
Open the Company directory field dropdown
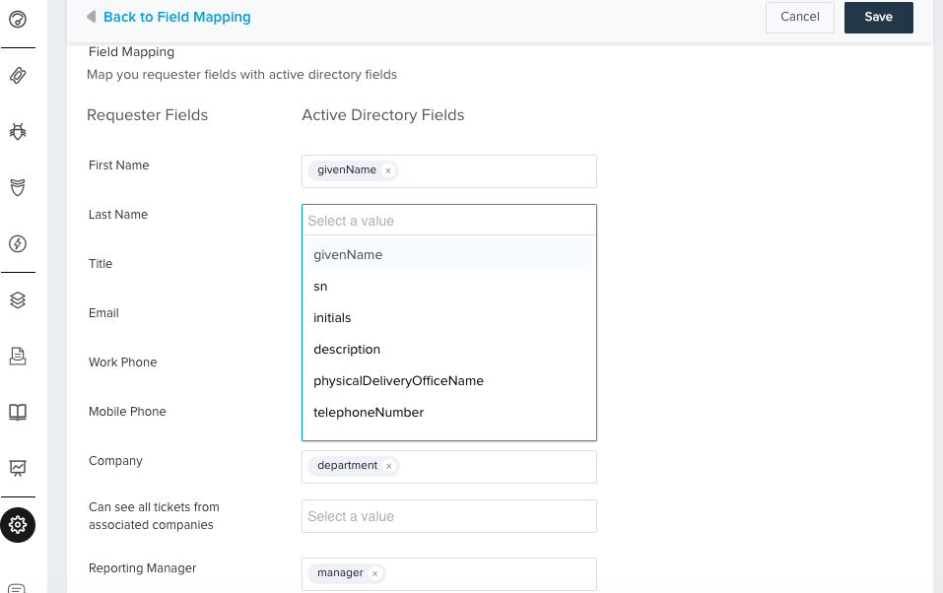(x=449, y=467)
